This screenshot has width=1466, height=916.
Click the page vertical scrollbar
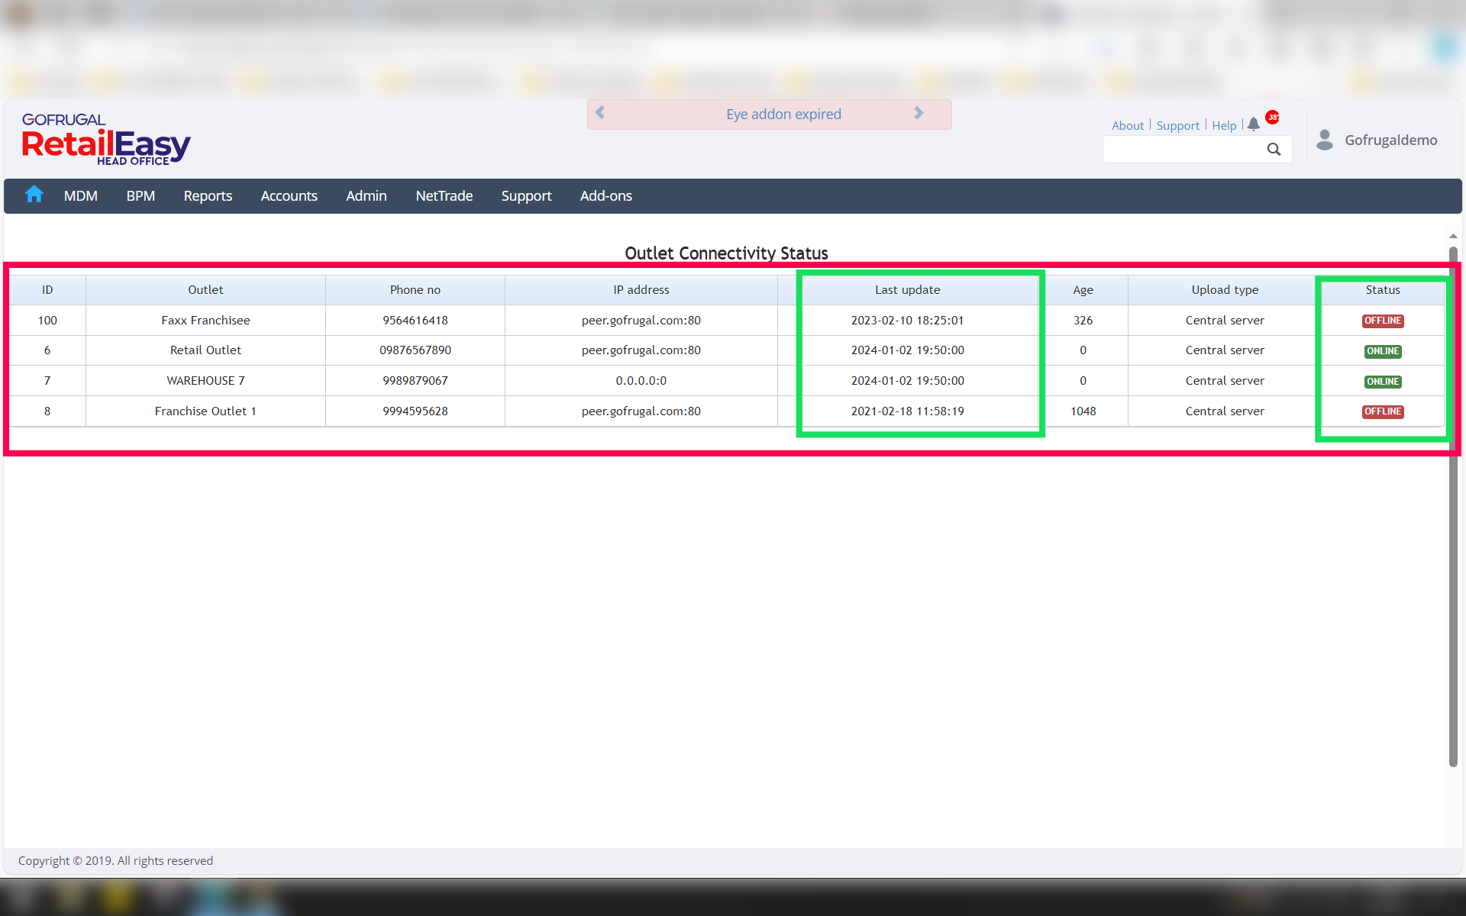(x=1452, y=504)
